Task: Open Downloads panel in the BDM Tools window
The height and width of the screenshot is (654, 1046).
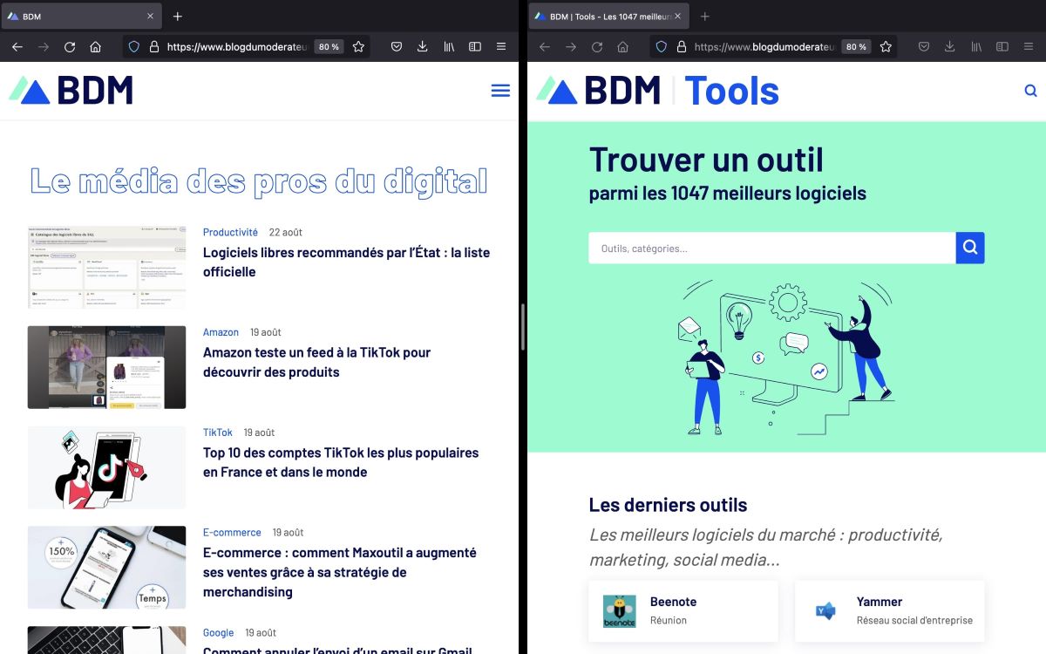Action: [949, 47]
